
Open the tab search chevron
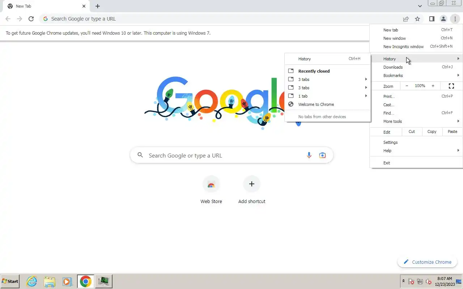click(x=420, y=6)
